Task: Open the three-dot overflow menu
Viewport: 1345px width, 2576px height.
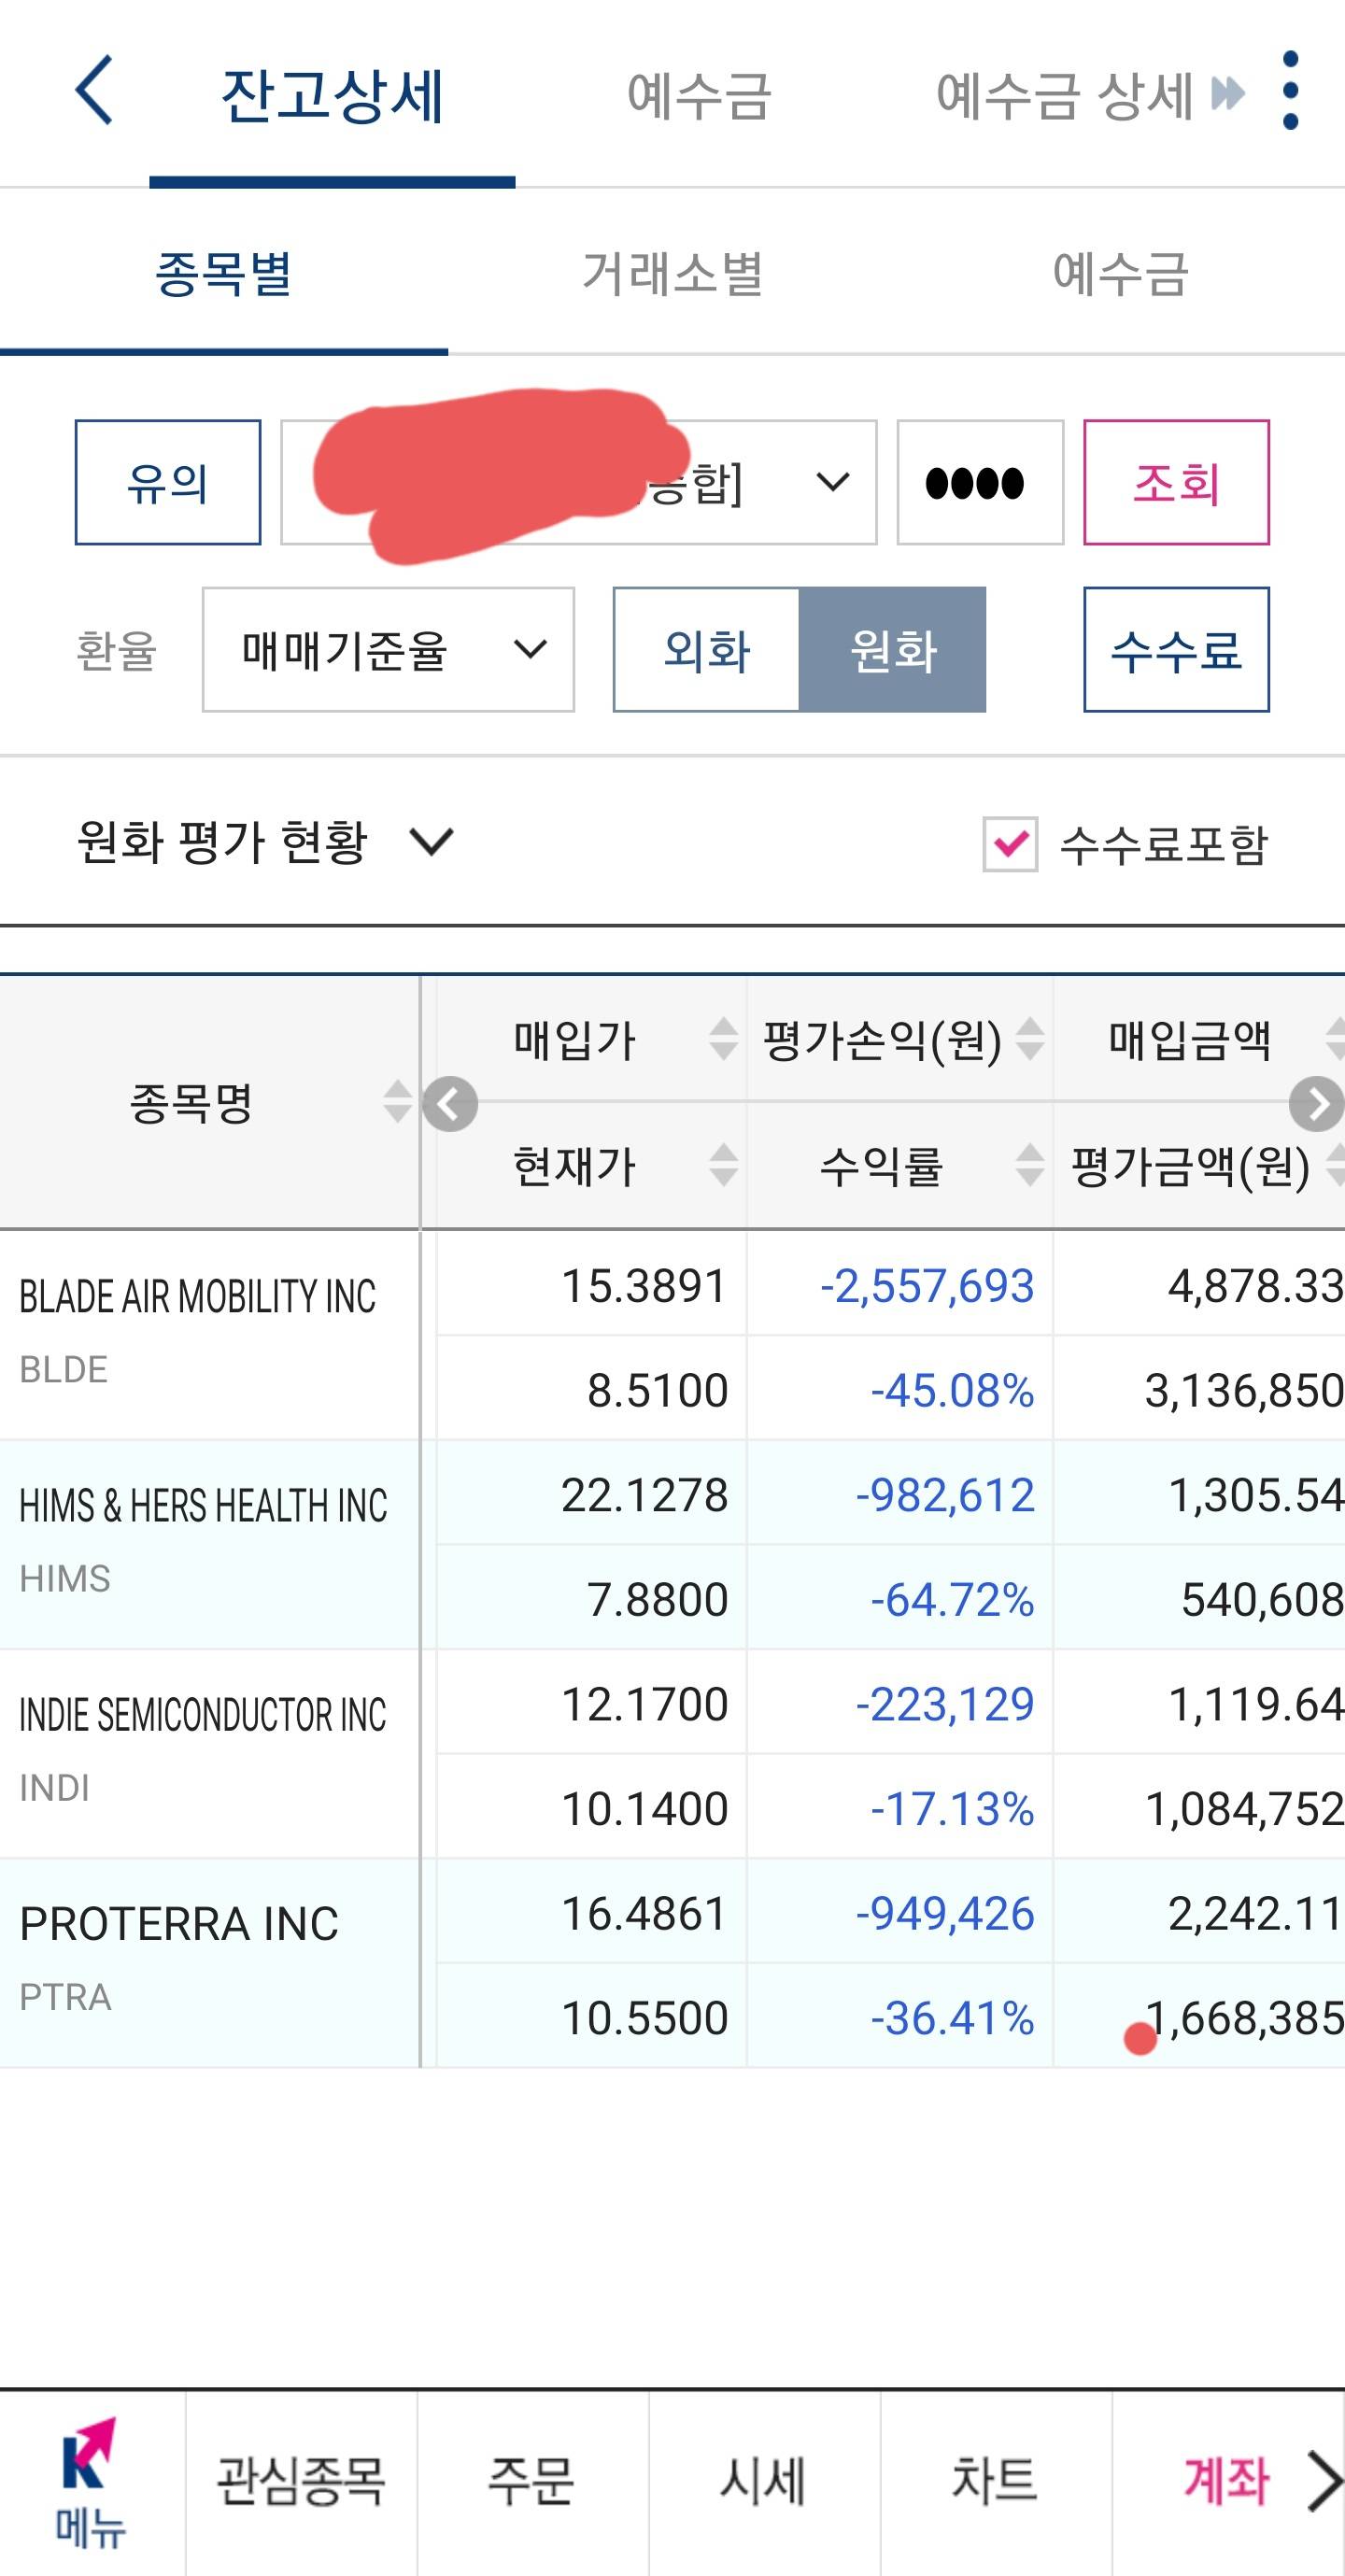Action: click(1290, 91)
